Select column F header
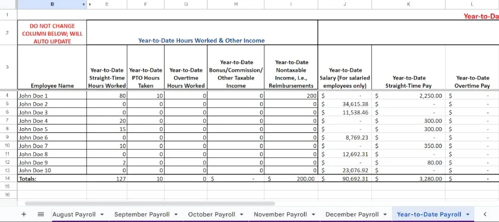 point(146,4)
